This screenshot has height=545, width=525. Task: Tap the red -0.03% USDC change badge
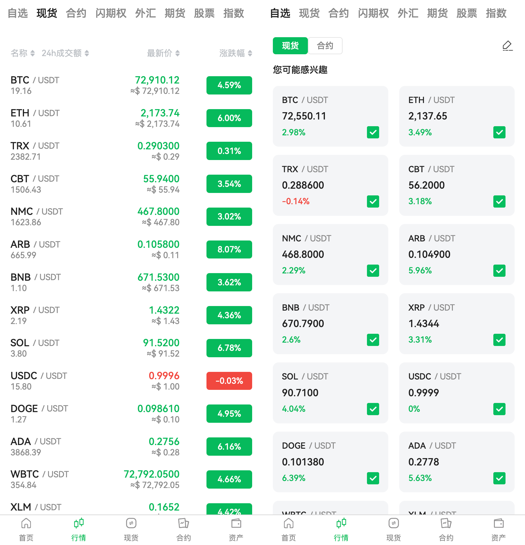click(x=229, y=381)
